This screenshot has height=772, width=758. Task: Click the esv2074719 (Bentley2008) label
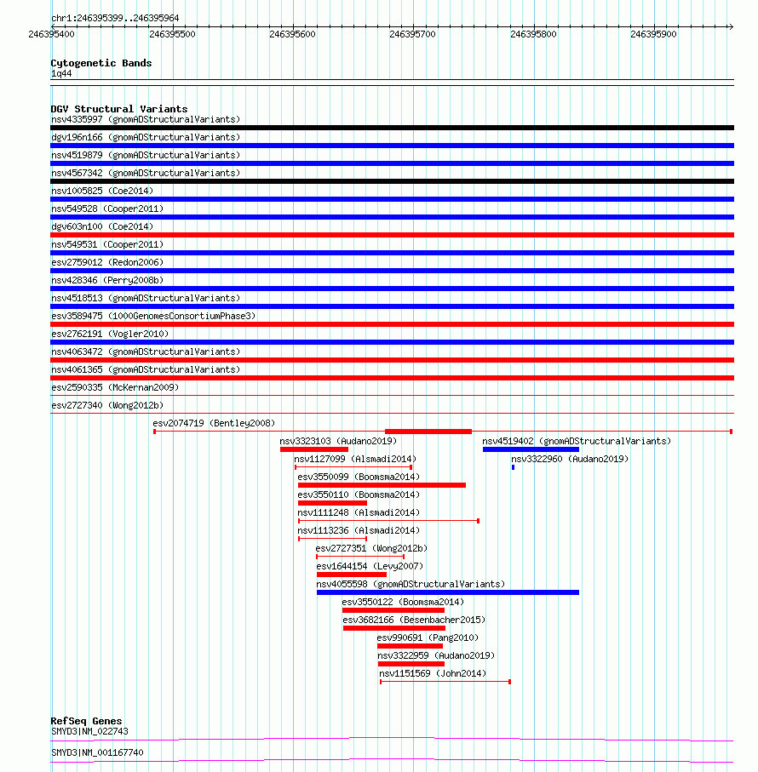tap(214, 423)
